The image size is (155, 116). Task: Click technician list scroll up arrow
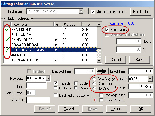pos(99,24)
